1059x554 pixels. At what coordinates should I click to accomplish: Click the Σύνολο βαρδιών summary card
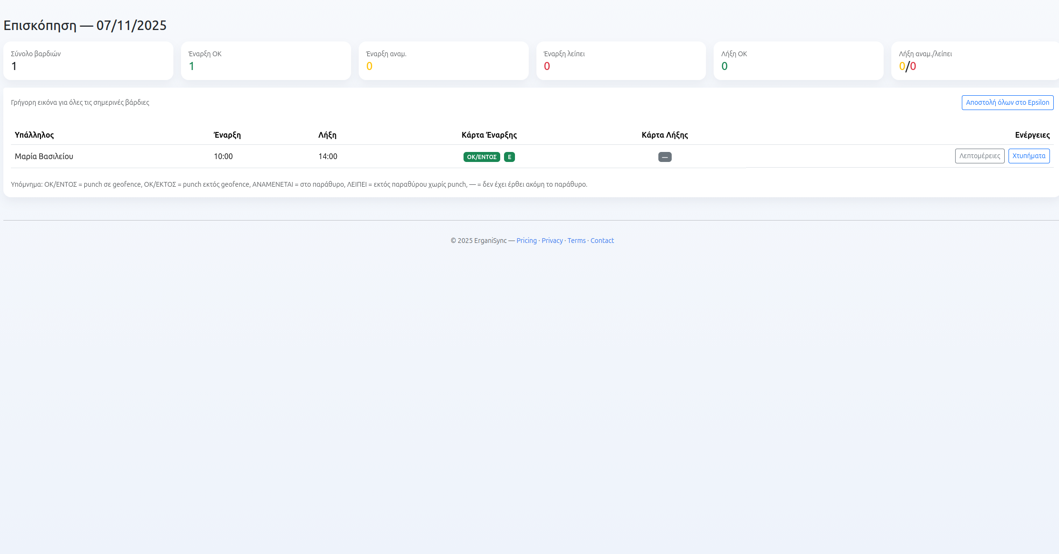tap(88, 60)
